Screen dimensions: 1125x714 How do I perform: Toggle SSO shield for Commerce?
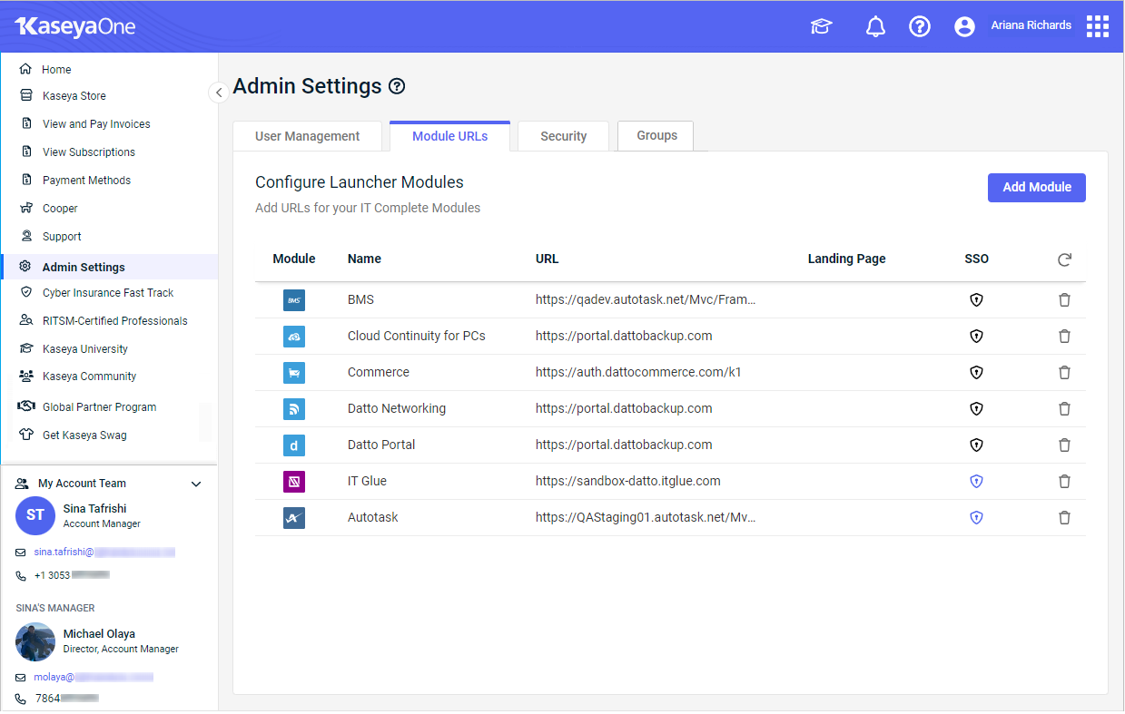(x=976, y=372)
